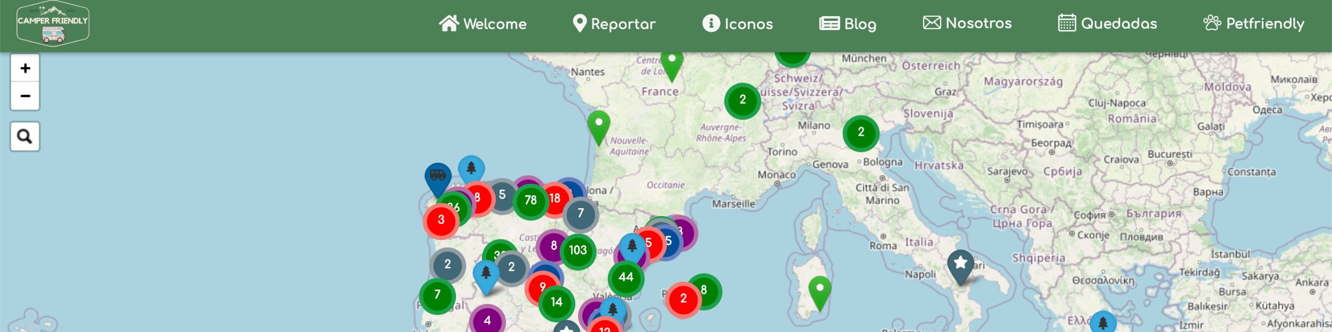The height and width of the screenshot is (332, 1332).
Task: Navigate to Quedadas section
Action: [x=1108, y=23]
